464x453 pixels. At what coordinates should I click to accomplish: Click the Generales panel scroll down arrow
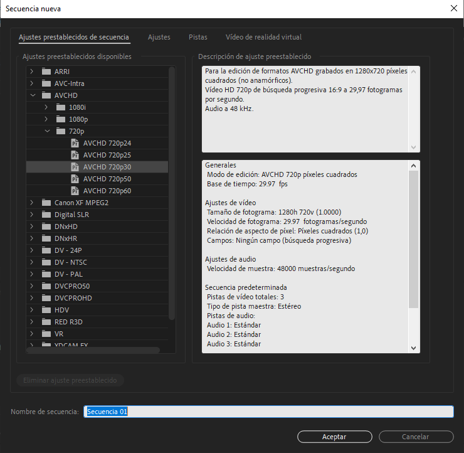coord(413,348)
